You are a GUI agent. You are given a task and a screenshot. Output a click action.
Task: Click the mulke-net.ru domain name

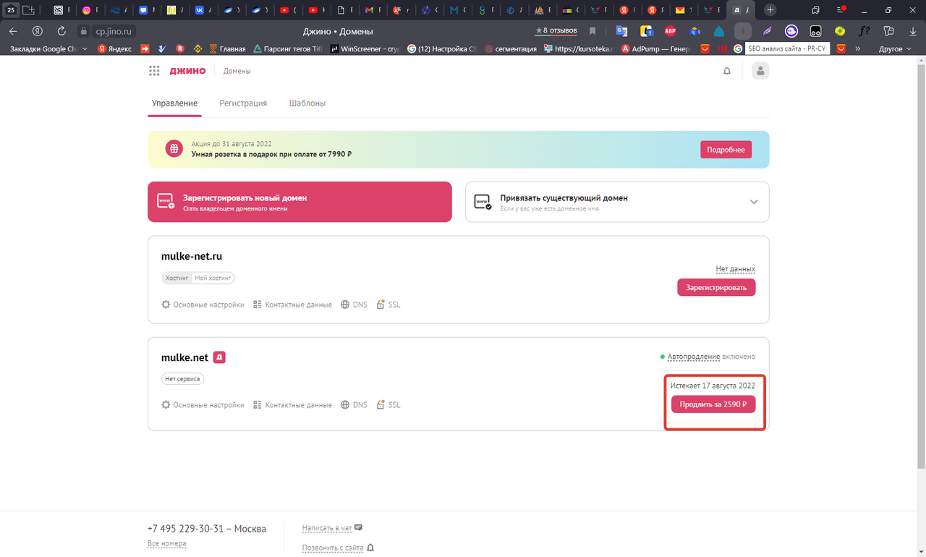192,256
